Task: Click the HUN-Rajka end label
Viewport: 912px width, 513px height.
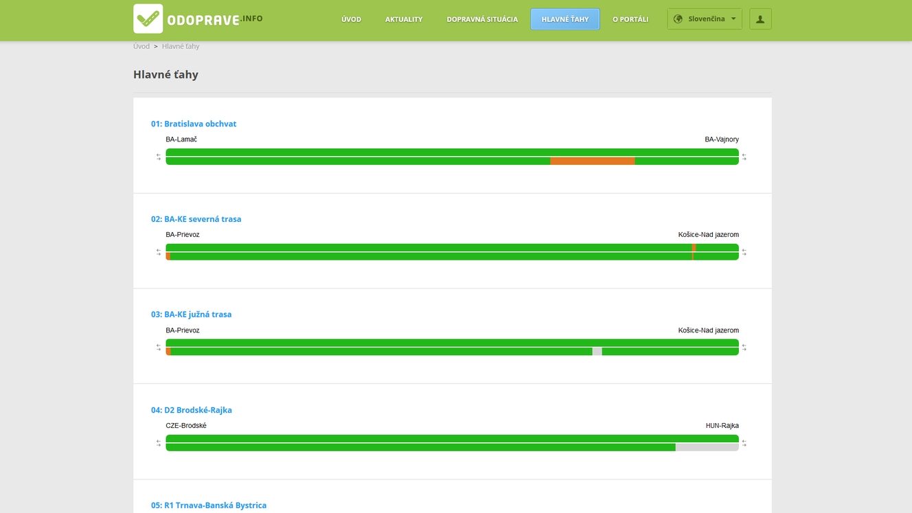Action: tap(722, 426)
